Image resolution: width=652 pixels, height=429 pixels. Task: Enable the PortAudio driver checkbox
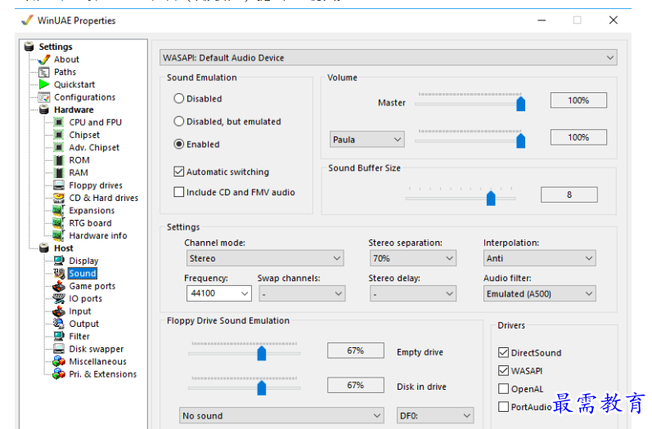coord(504,407)
